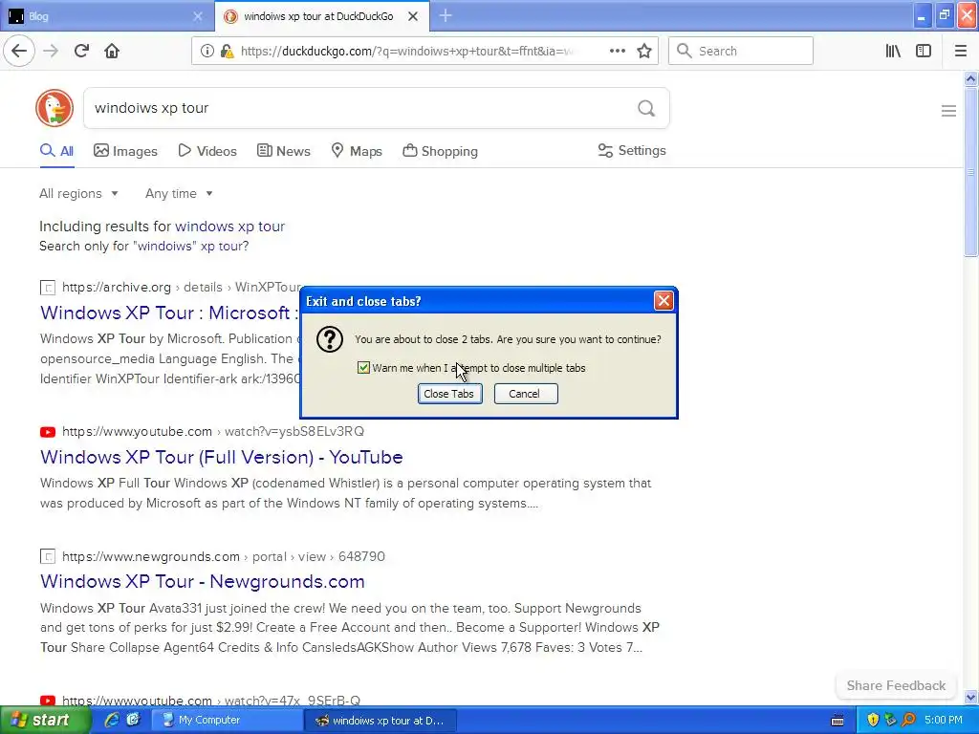Screen dimensions: 979x734
Task: Expand the All regions dropdown
Action: click(78, 193)
